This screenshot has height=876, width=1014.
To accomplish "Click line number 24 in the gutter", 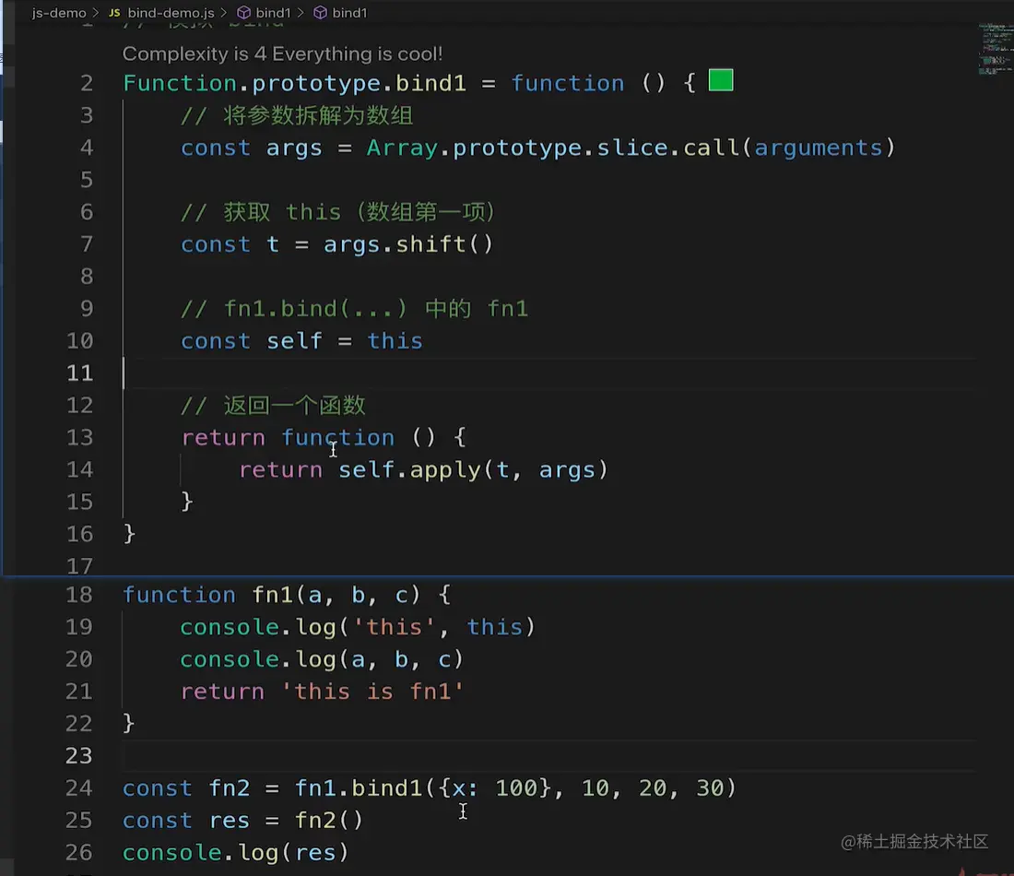I will (79, 788).
